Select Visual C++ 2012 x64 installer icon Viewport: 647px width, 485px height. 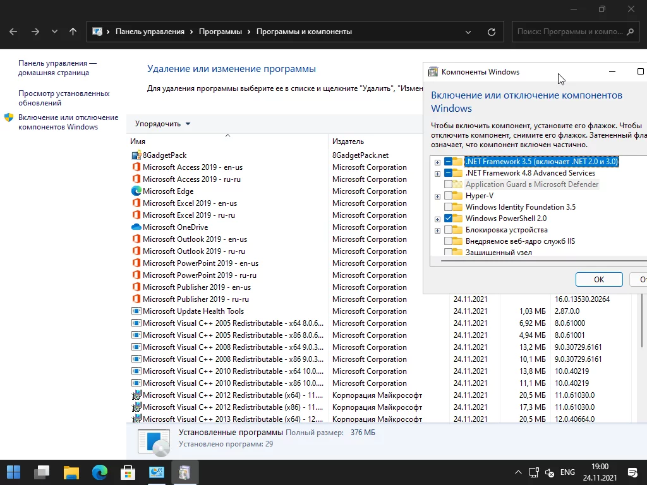coord(136,395)
